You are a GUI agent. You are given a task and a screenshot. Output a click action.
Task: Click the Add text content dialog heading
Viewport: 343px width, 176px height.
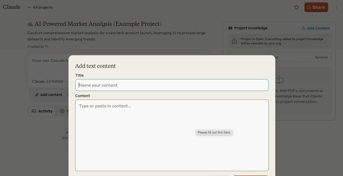pyautogui.click(x=95, y=66)
